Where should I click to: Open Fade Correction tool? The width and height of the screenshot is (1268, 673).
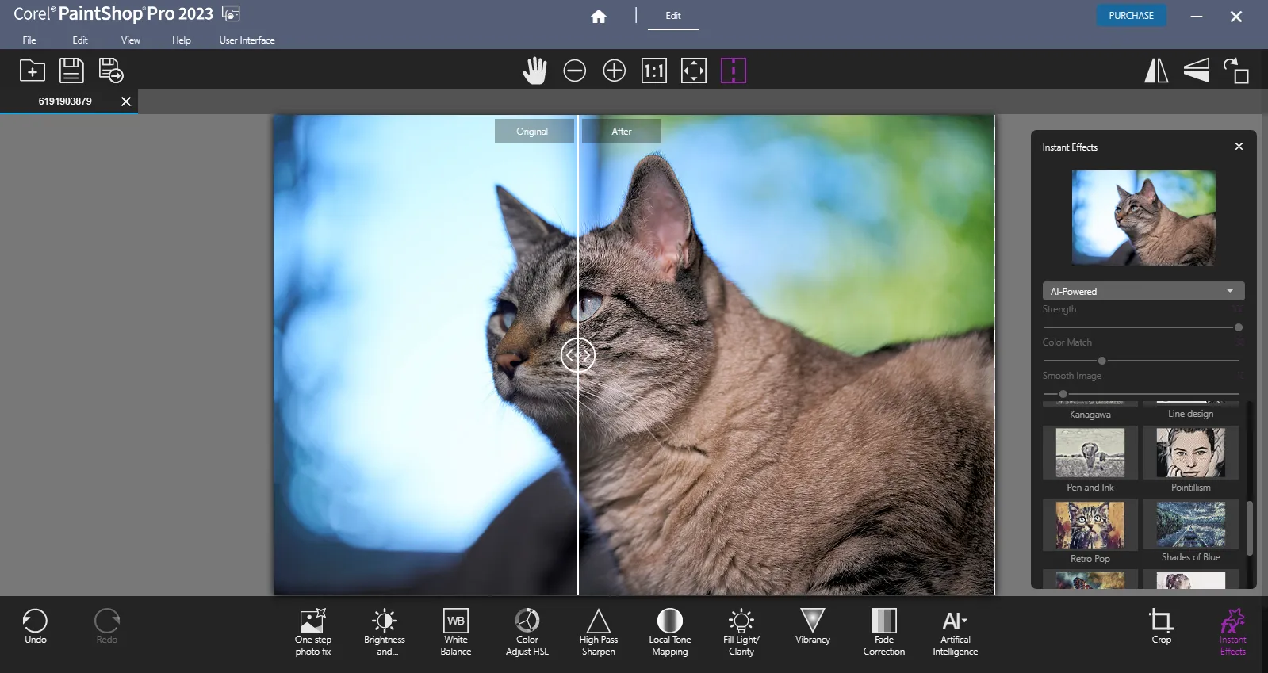click(884, 632)
